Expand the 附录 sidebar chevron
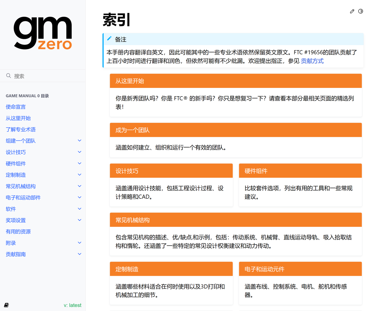 (x=79, y=243)
